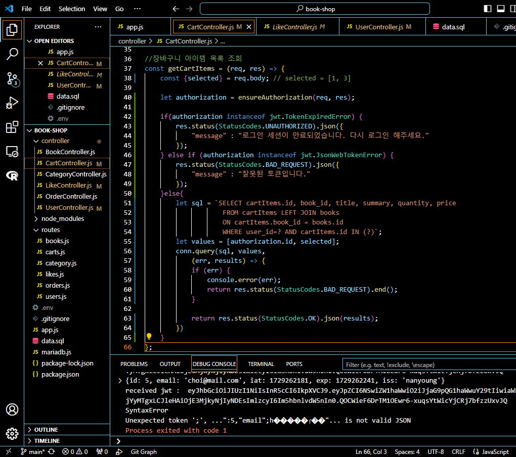
Task: Open the File menu
Action: pyautogui.click(x=27, y=9)
